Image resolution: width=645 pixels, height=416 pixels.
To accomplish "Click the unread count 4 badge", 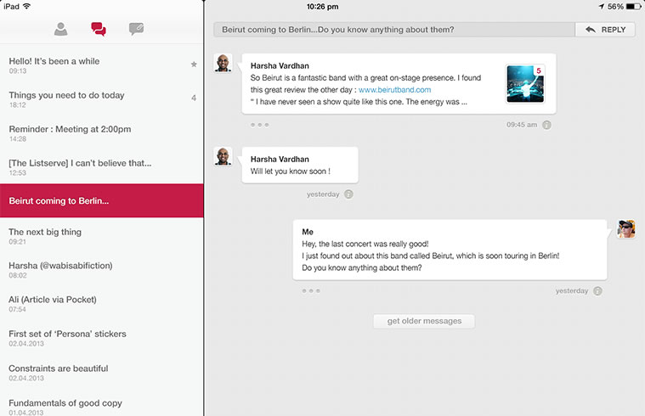I will click(x=194, y=98).
